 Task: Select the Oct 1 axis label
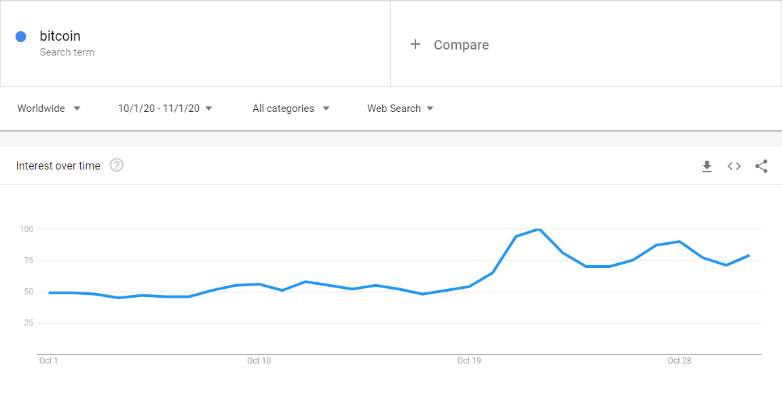pos(49,361)
